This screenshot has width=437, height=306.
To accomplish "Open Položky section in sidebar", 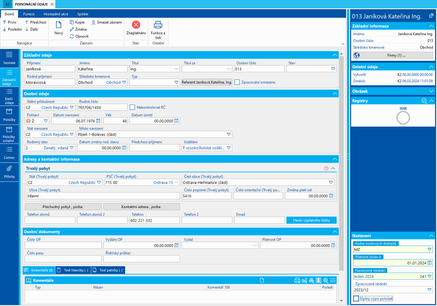I will coord(9,115).
